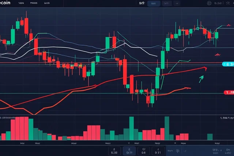Click the red price tag on the right axis
Image resolution: width=234 pixels, height=156 pixels.
(229, 92)
